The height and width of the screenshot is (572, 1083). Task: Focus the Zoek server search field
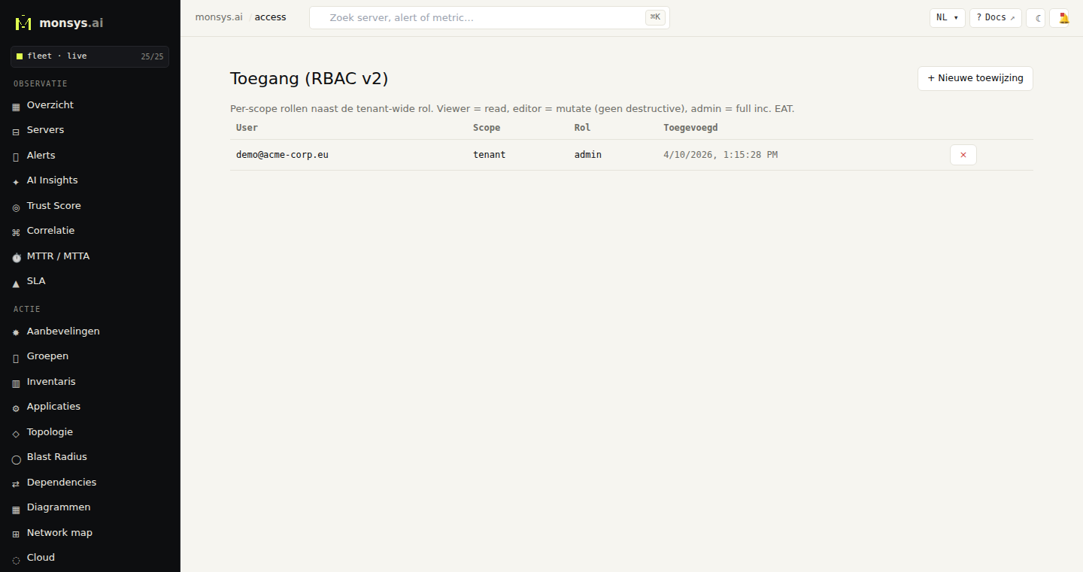click(x=490, y=18)
